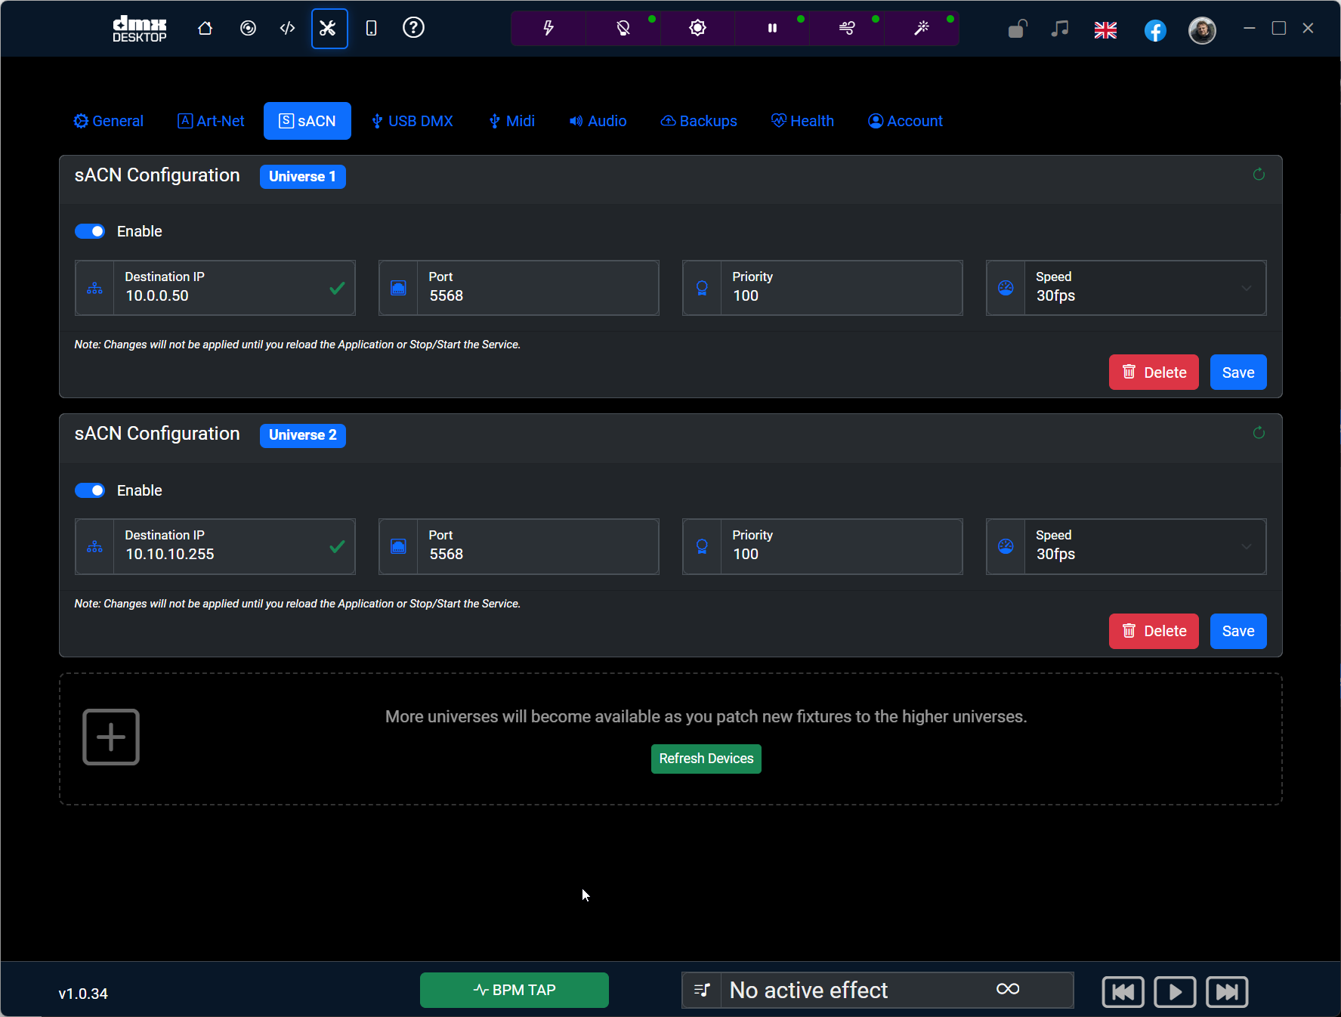1341x1017 pixels.
Task: Trigger the lightning strobe quick action
Action: 547,28
